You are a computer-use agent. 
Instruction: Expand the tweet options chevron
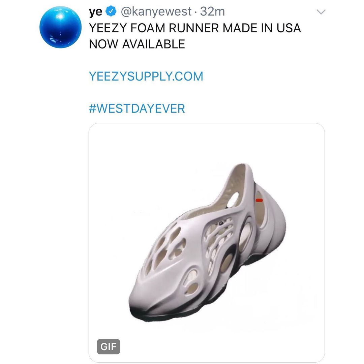(321, 12)
